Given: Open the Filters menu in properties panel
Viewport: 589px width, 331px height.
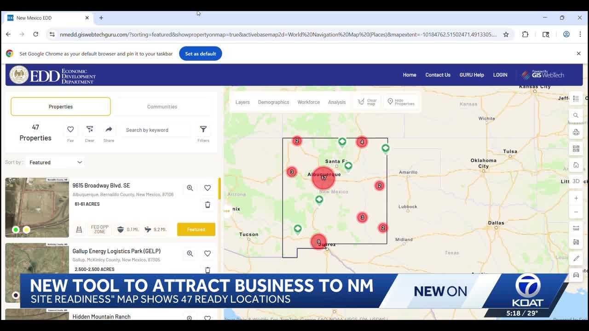Looking at the screenshot, I should pos(203,130).
